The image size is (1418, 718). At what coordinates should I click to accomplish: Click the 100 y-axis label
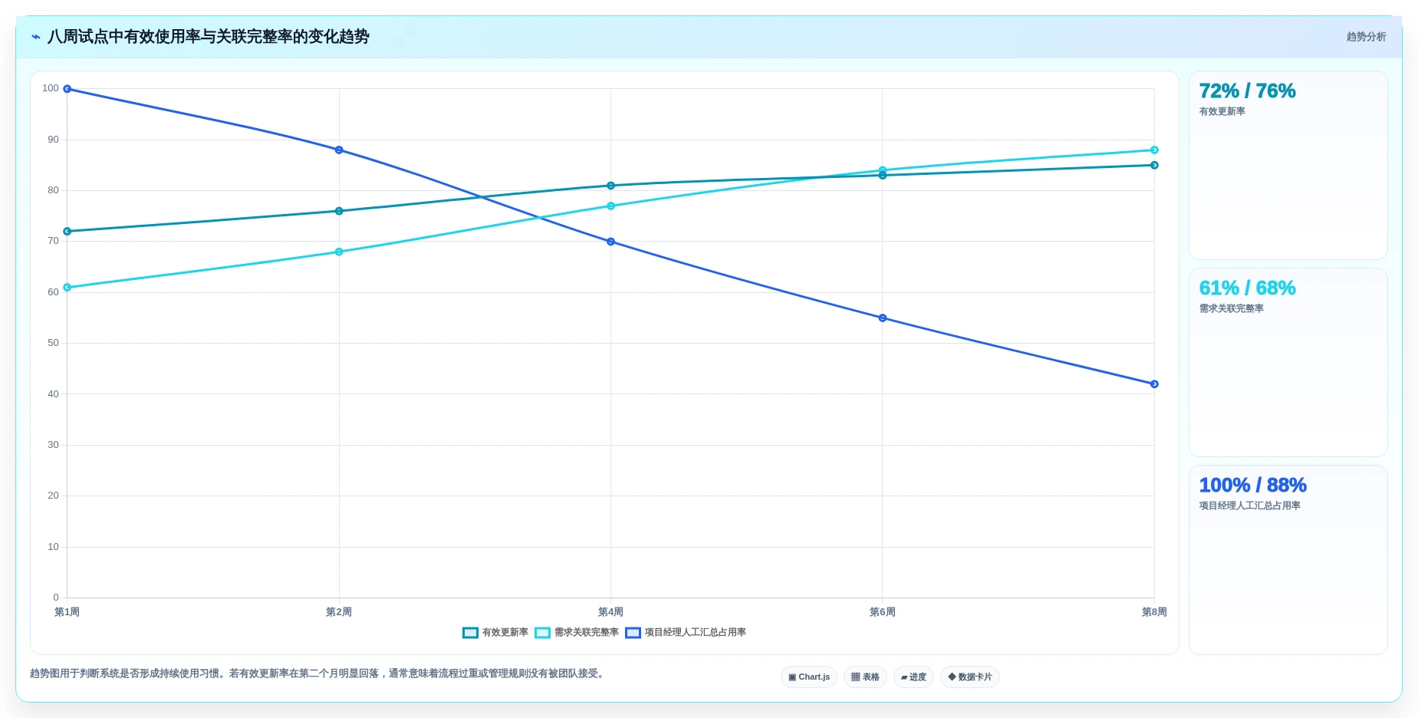click(x=51, y=89)
